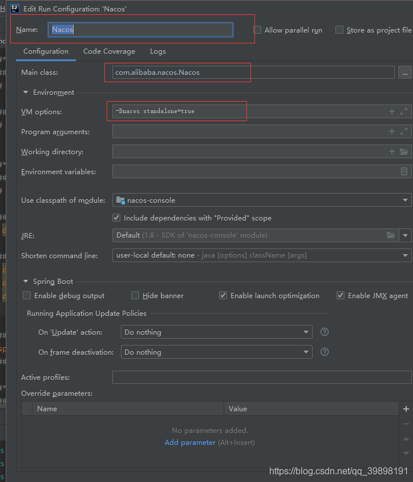Move override parameter up arrow
Screen dimensions: 413x482
click(x=406, y=439)
